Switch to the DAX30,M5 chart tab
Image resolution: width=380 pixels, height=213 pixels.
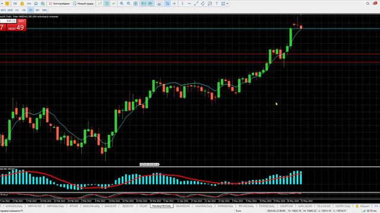click(x=110, y=206)
